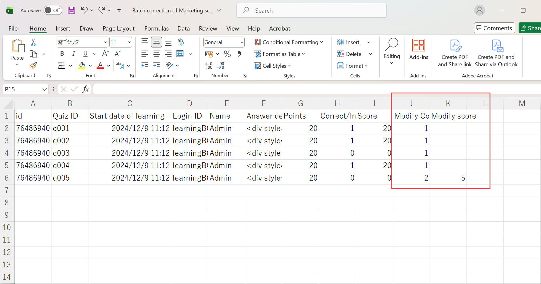Click the Percent Style icon

227,54
